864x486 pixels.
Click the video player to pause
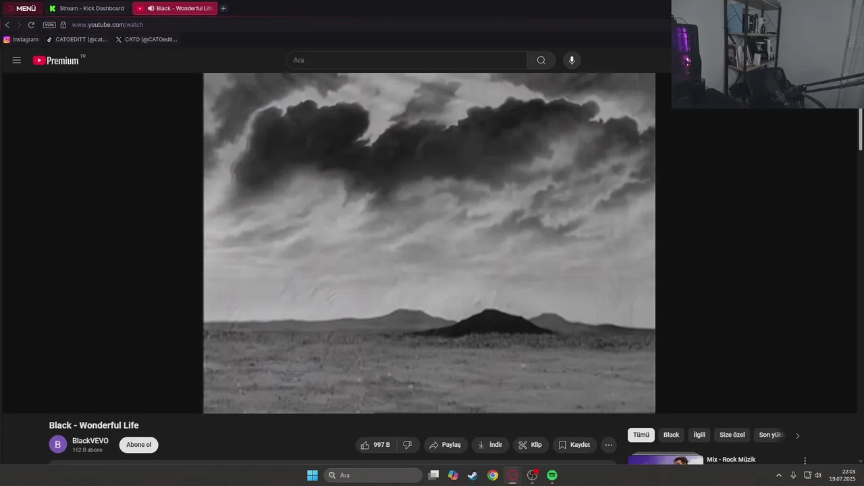click(x=429, y=243)
